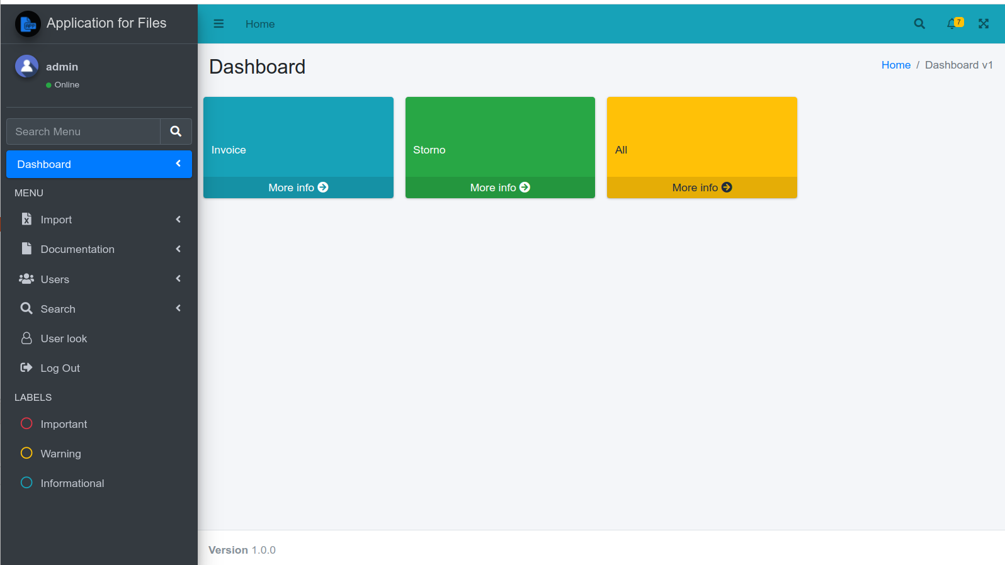Click the admin user avatar

pyautogui.click(x=26, y=66)
